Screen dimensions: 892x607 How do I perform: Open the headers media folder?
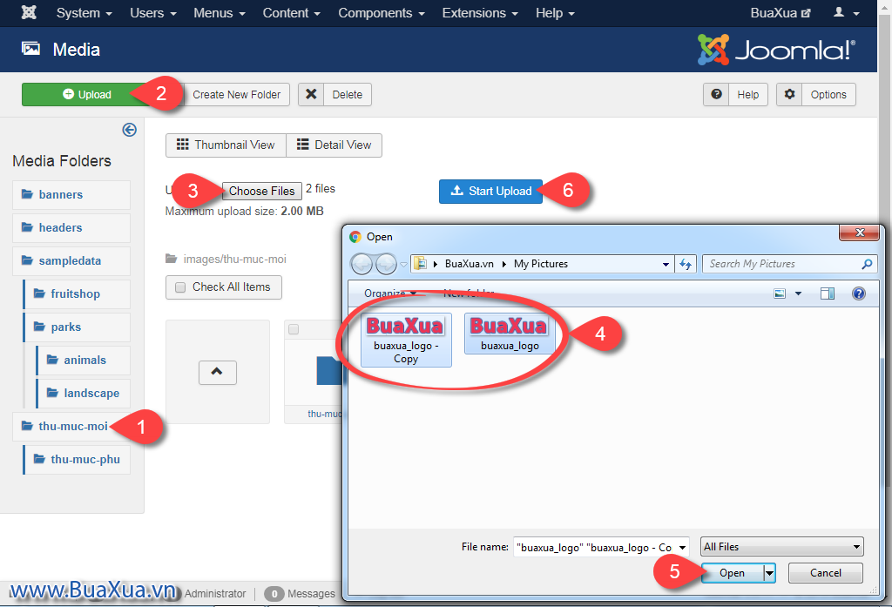pyautogui.click(x=71, y=227)
